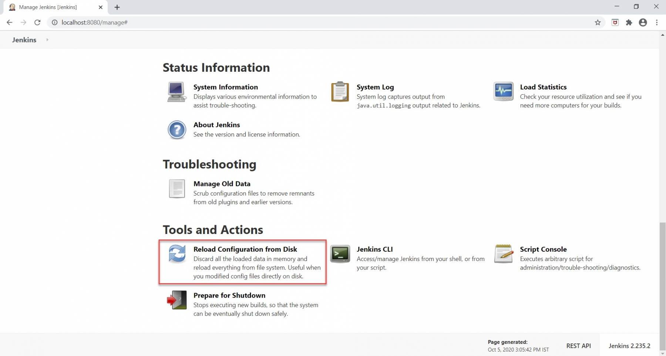Open the About Jenkins question mark icon
Screen dimensions: 666x356
[x=177, y=130]
